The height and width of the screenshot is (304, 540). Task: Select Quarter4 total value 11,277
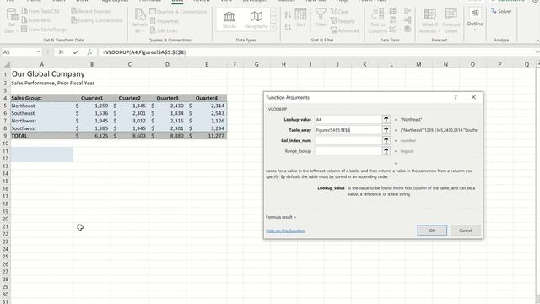207,136
